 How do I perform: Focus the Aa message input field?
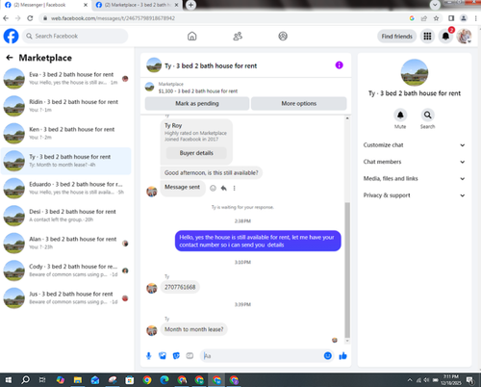coord(262,355)
